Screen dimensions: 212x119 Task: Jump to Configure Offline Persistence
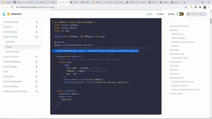point(183,82)
